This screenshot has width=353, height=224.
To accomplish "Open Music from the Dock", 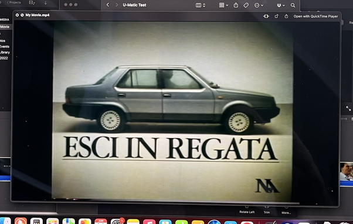I will 150,222.
